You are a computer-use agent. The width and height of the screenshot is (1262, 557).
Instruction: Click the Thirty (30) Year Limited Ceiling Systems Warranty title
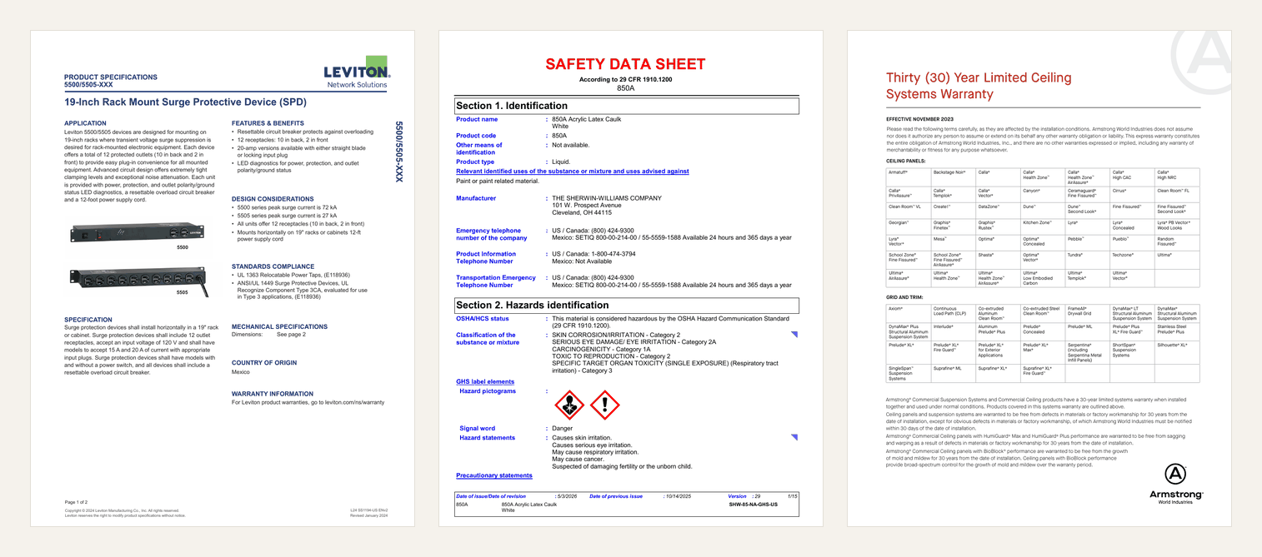pos(979,86)
